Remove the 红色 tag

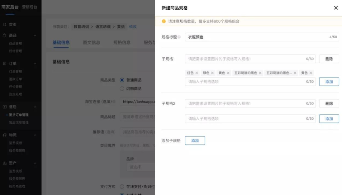pos(197,73)
